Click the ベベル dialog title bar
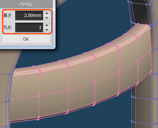The width and height of the screenshot is (158, 128). coord(26,4)
